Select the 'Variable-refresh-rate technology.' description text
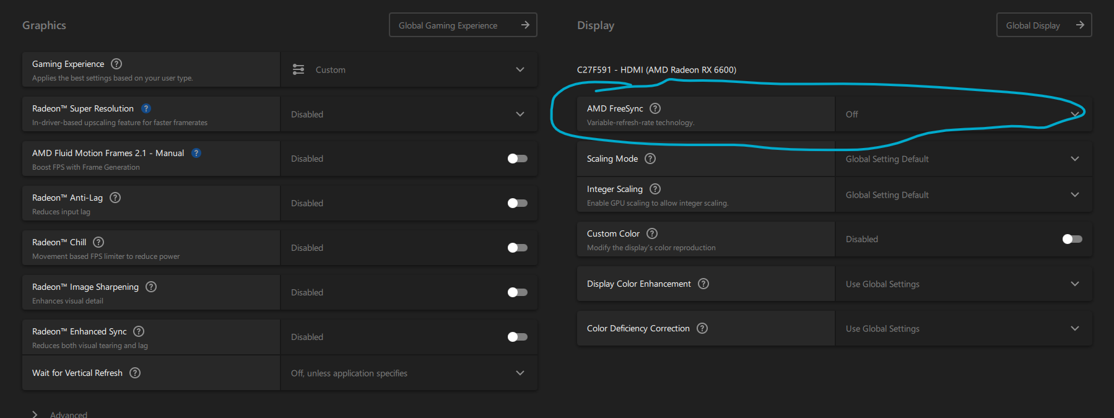 tap(641, 123)
